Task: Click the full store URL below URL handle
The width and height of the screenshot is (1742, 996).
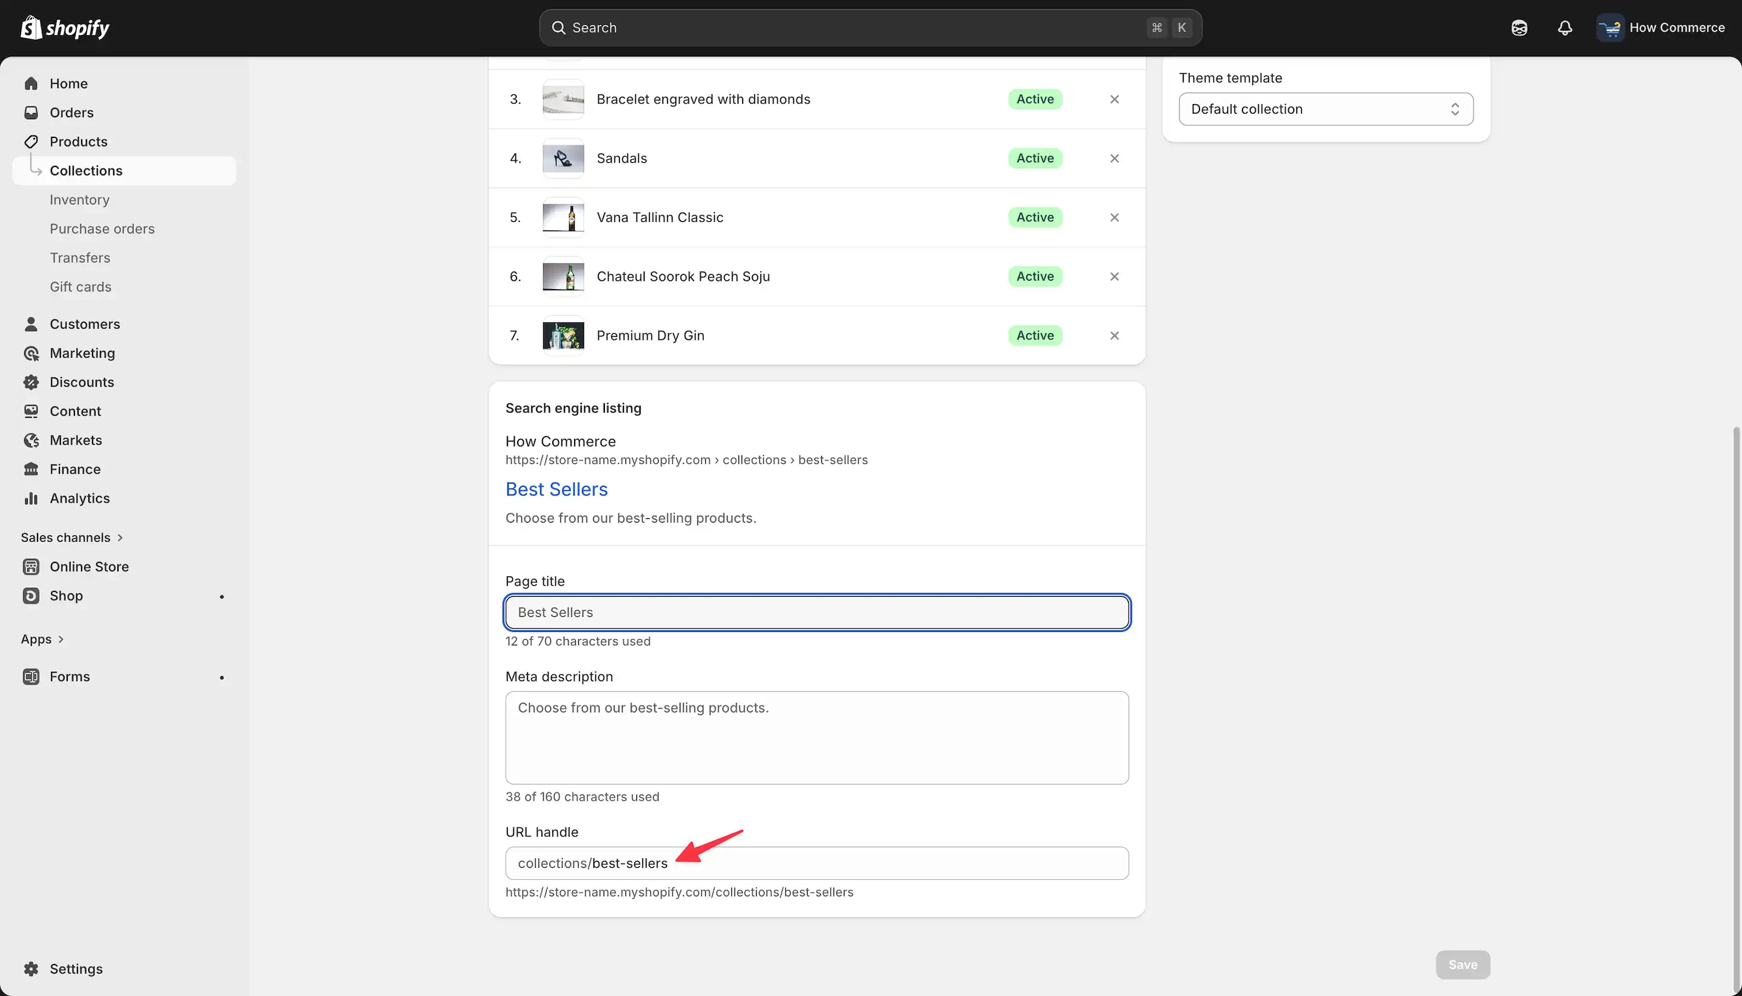Action: pos(679,893)
